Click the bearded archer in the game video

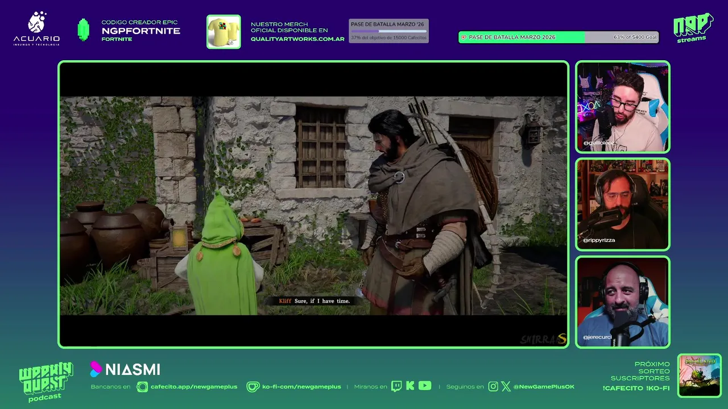coord(424,210)
